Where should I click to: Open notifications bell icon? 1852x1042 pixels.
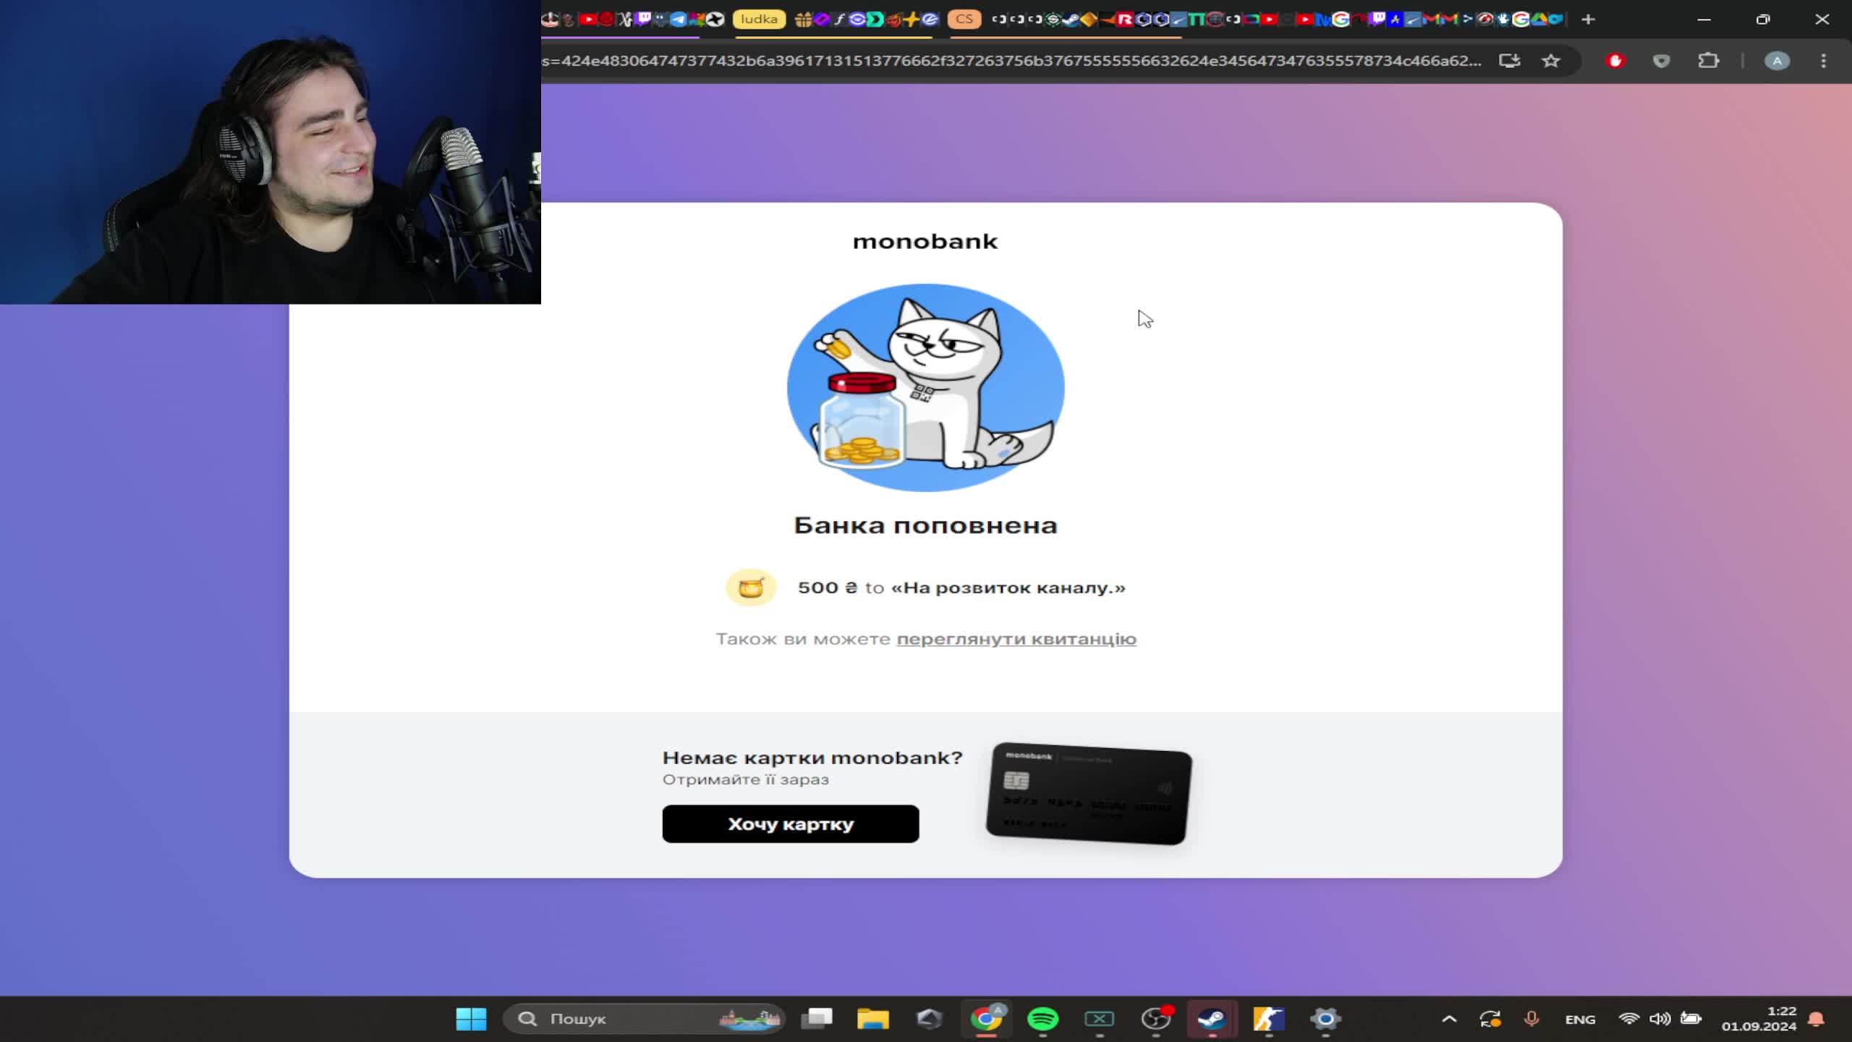tap(1816, 1019)
